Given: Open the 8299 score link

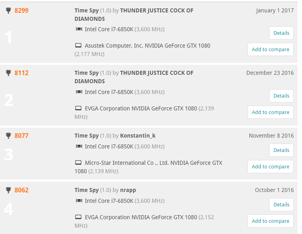Looking at the screenshot, I should point(21,10).
